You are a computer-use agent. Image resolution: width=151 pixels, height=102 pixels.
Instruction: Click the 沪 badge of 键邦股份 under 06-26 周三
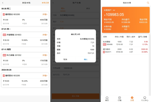pyautogui.click(x=4, y=14)
